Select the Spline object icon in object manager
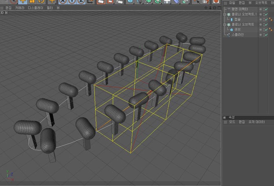The image size is (274, 186). [228, 35]
